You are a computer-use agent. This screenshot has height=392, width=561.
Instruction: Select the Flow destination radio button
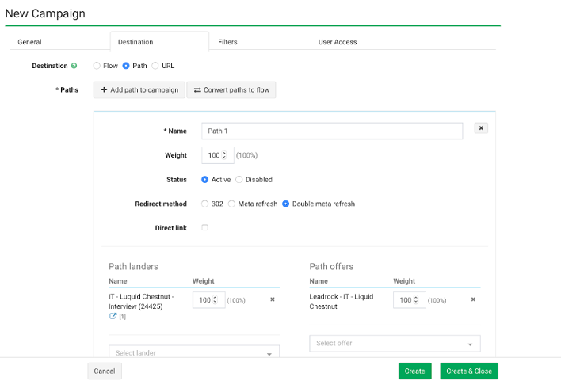pyautogui.click(x=97, y=66)
